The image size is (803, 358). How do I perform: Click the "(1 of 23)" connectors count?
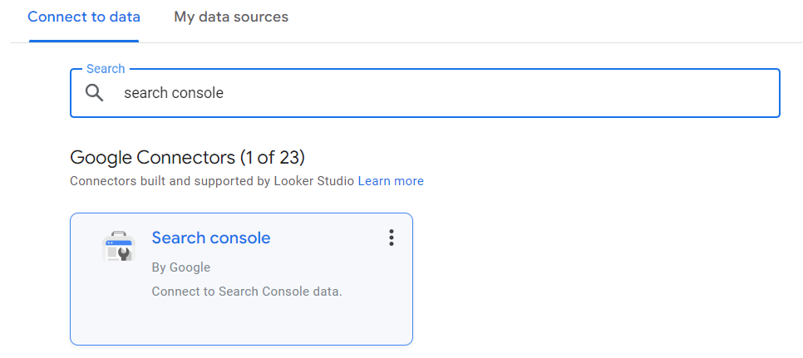[x=273, y=158]
